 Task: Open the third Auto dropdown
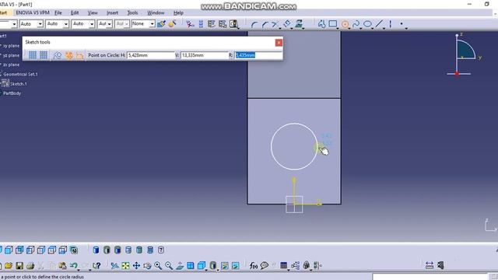click(x=83, y=24)
